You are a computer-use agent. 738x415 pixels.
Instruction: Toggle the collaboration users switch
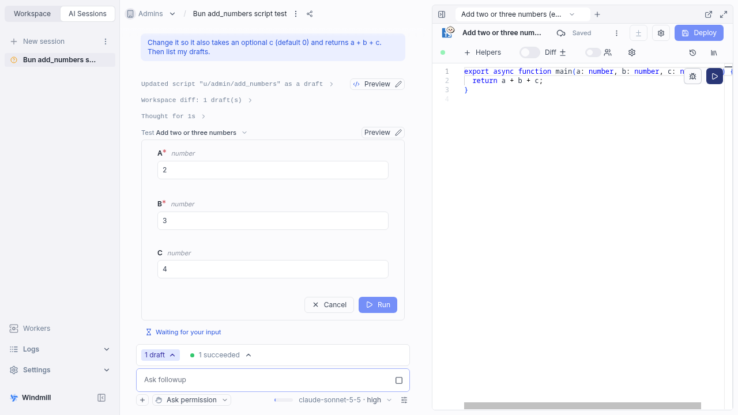tap(593, 52)
